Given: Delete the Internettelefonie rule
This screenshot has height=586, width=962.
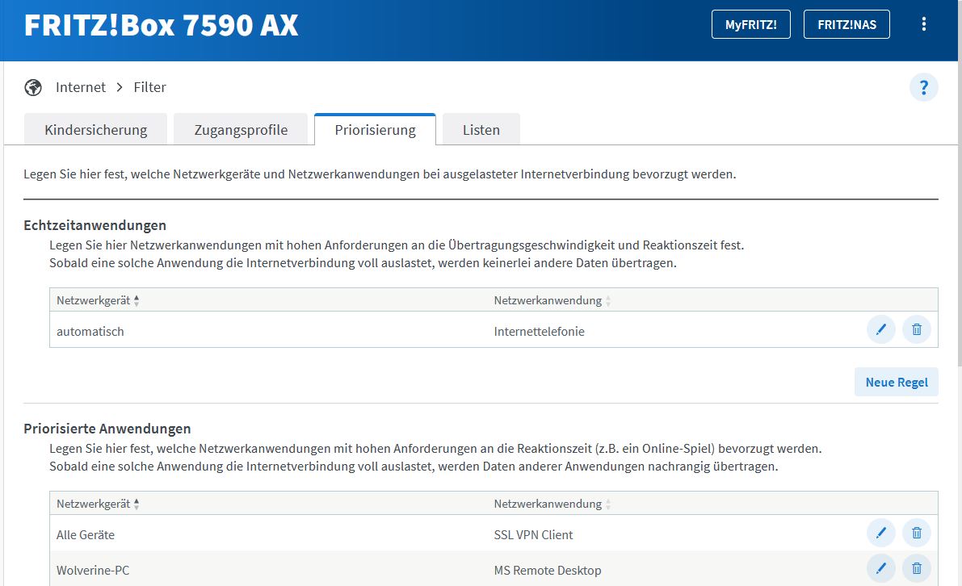Looking at the screenshot, I should click(x=917, y=330).
